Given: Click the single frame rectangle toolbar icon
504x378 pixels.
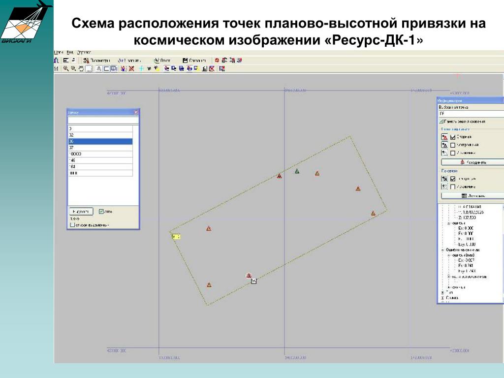Looking at the screenshot, I should point(106,68).
